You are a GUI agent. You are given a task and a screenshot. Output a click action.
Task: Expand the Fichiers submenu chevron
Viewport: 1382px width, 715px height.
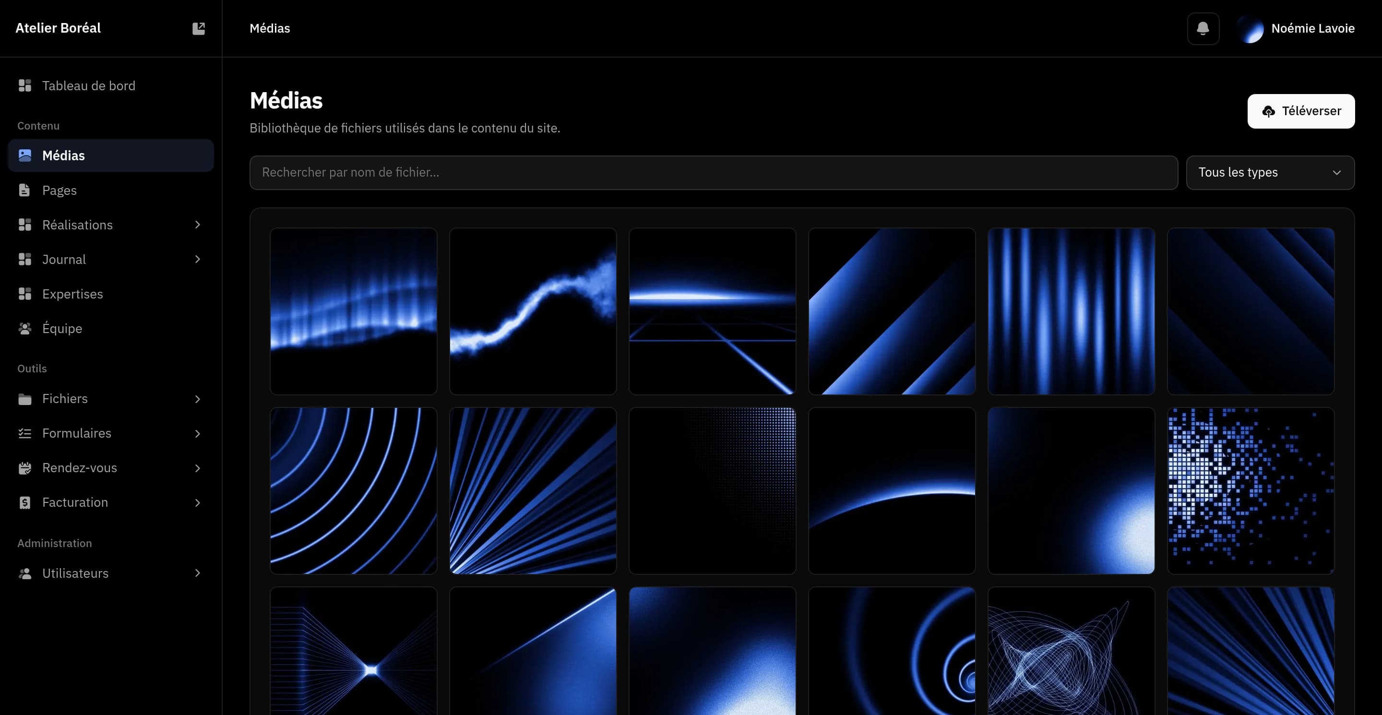click(197, 399)
